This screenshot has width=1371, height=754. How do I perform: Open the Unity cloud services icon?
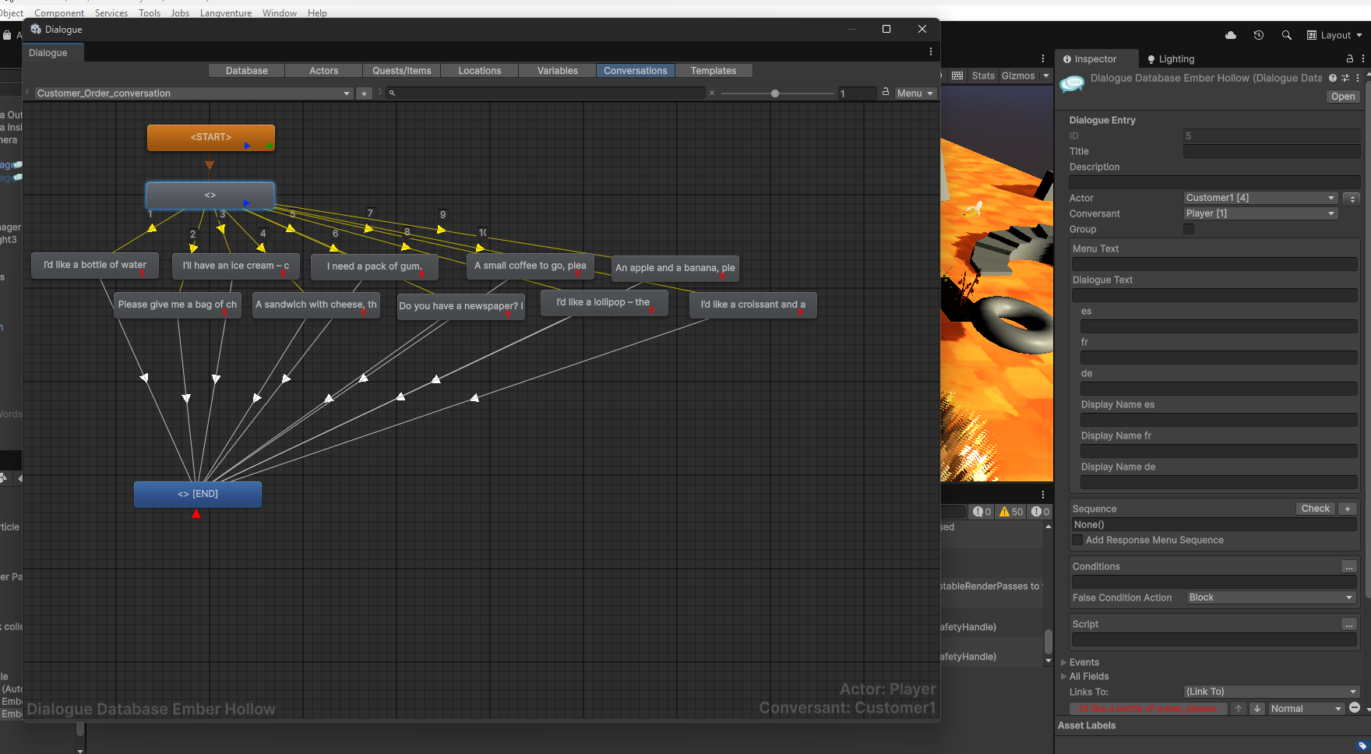[x=1231, y=35]
